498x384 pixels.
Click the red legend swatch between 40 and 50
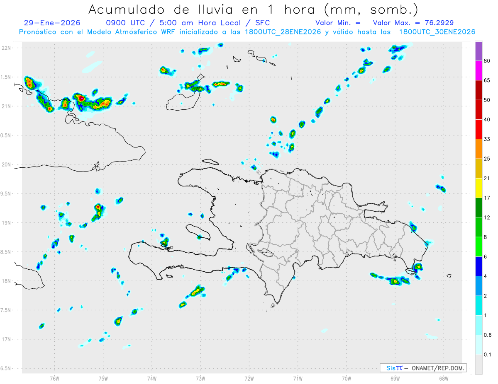(x=478, y=109)
